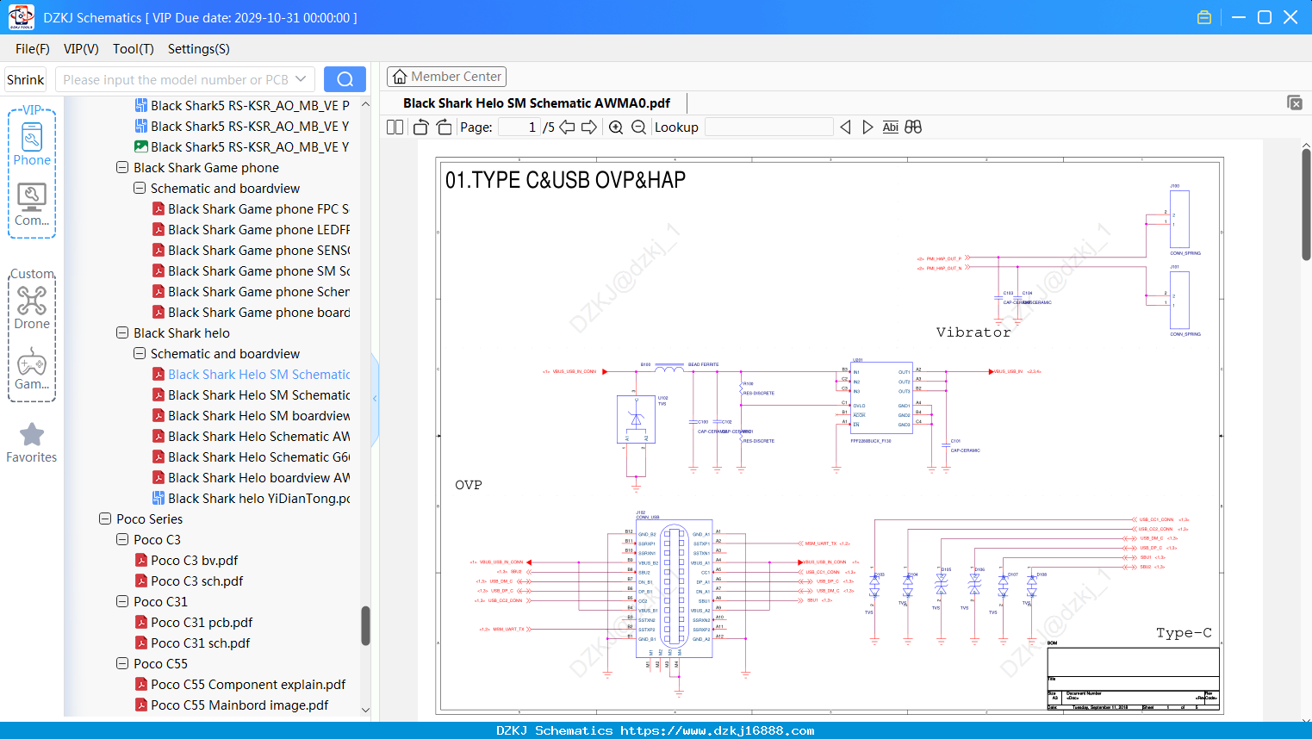The width and height of the screenshot is (1312, 739).
Task: Open the VIP(V) menu
Action: tap(81, 49)
